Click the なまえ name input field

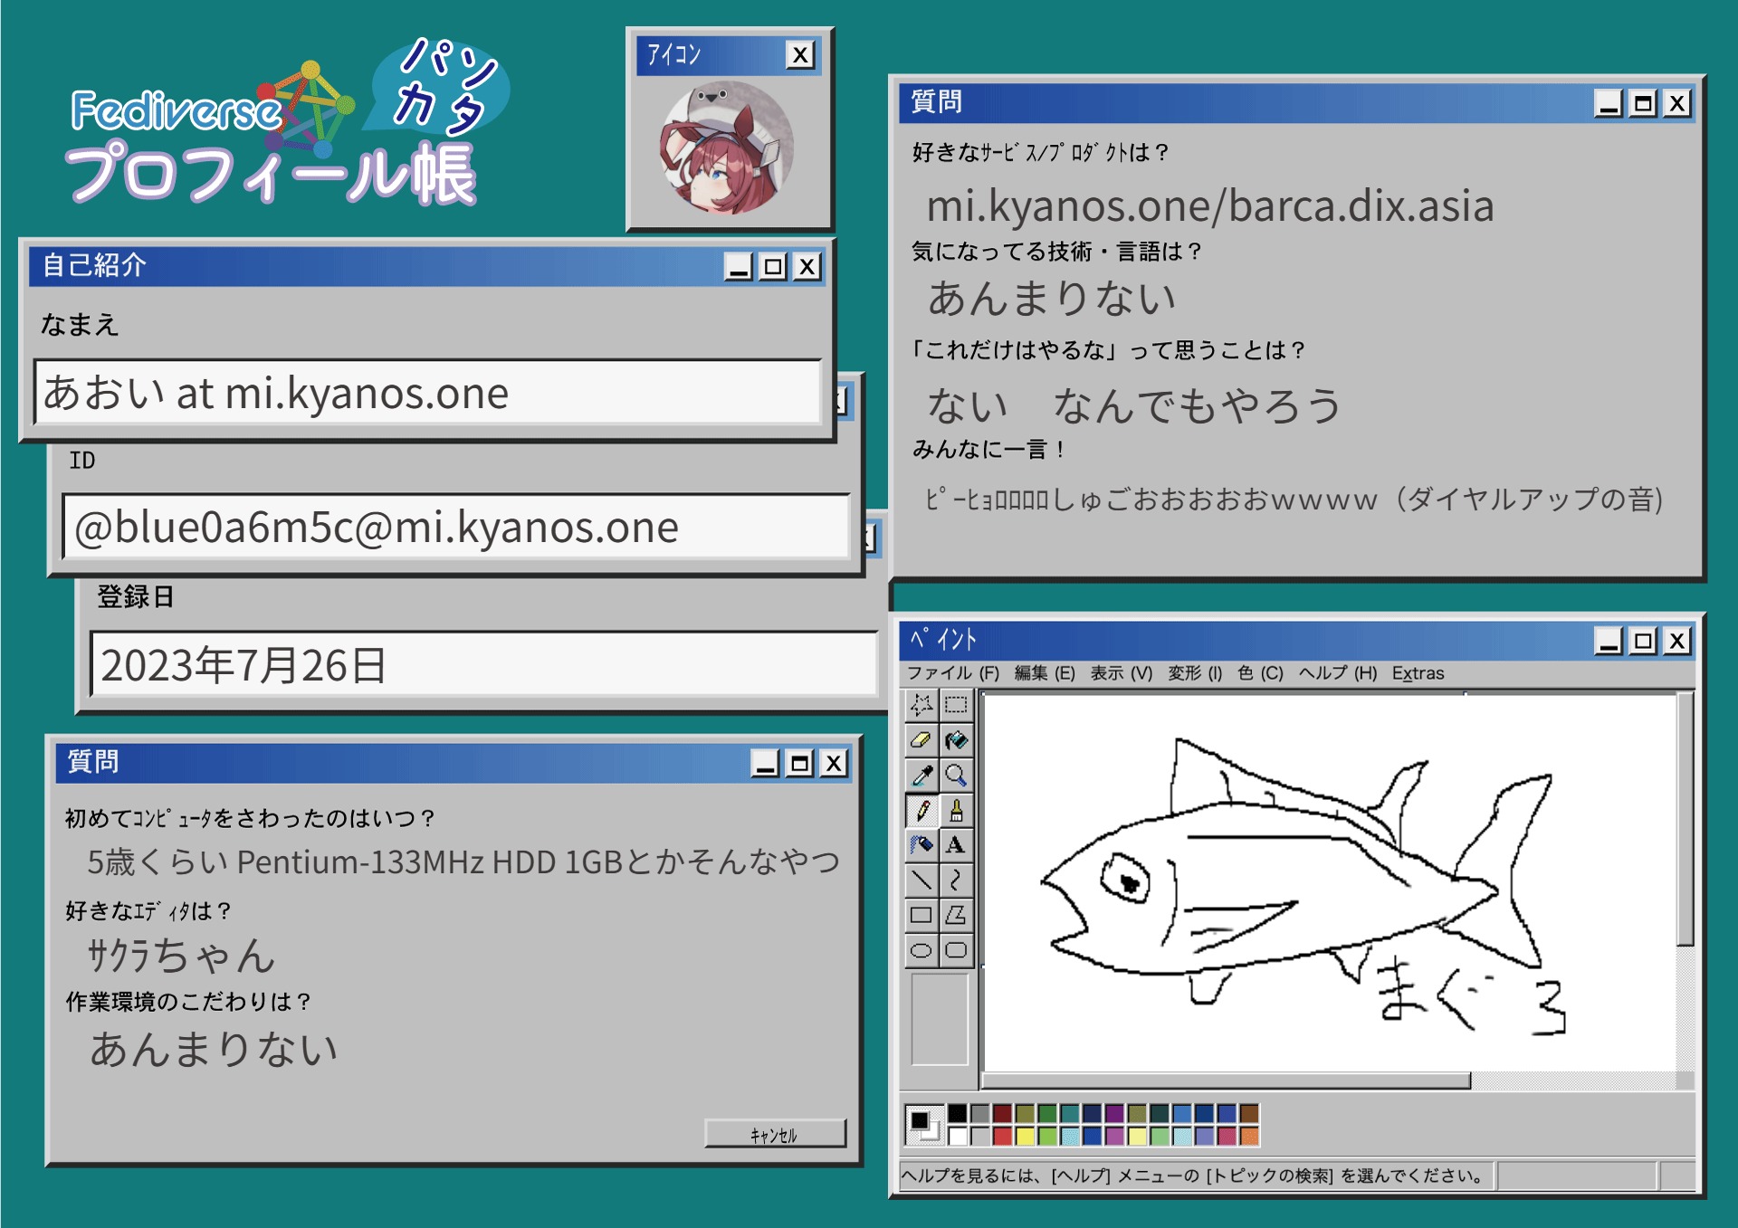(x=427, y=393)
